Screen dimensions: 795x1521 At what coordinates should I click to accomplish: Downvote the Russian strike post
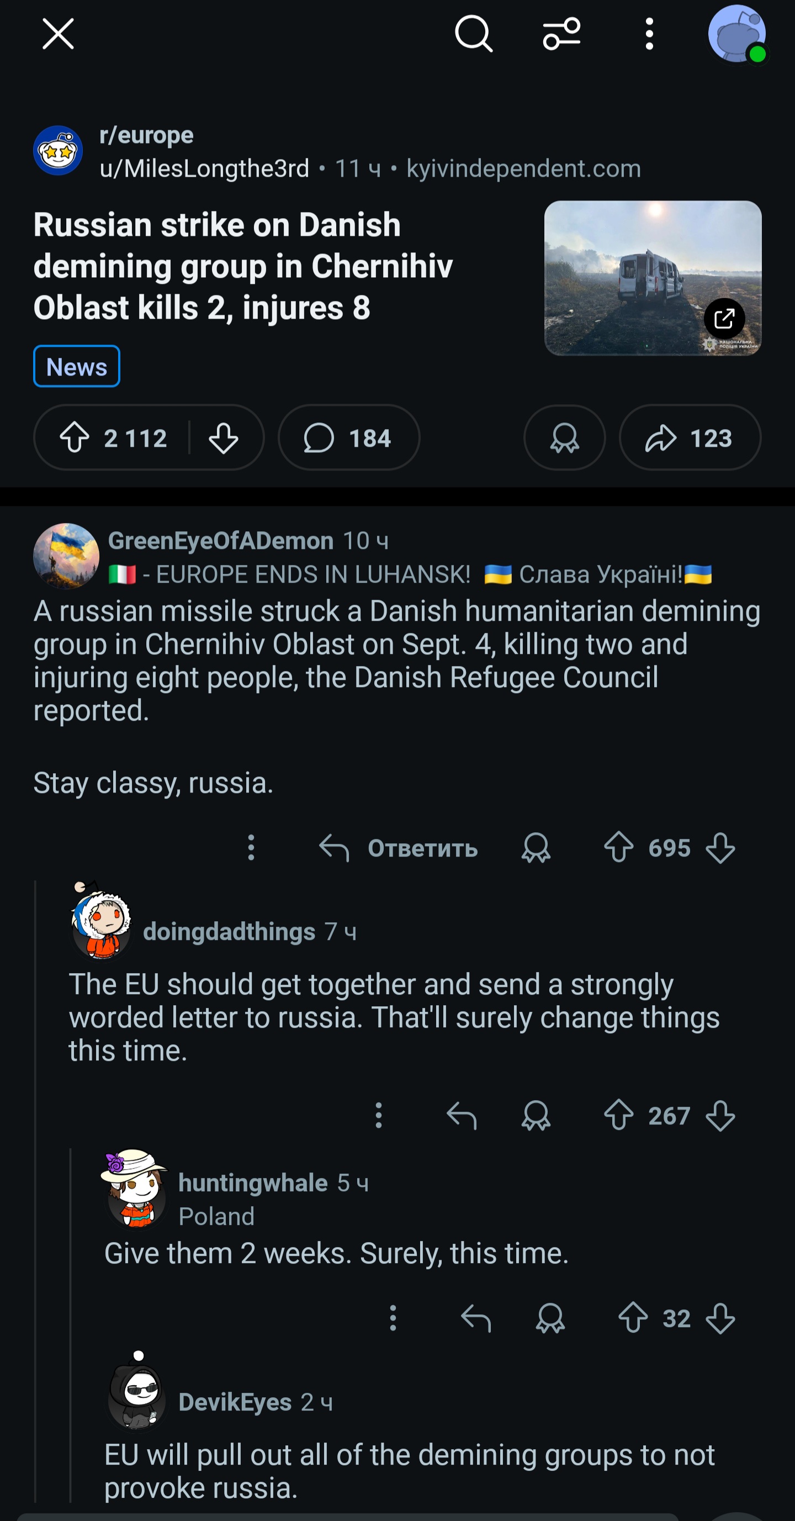pos(224,438)
